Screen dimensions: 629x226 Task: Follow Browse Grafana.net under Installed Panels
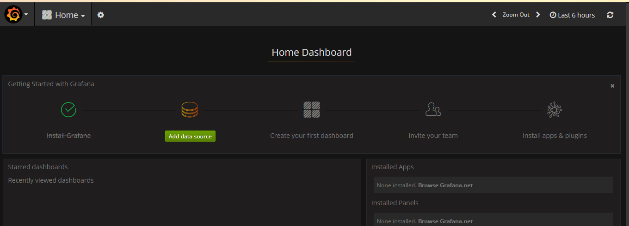tap(445, 221)
